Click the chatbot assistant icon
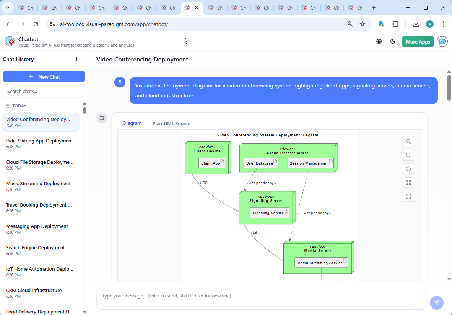The height and width of the screenshot is (315, 452). [x=442, y=41]
